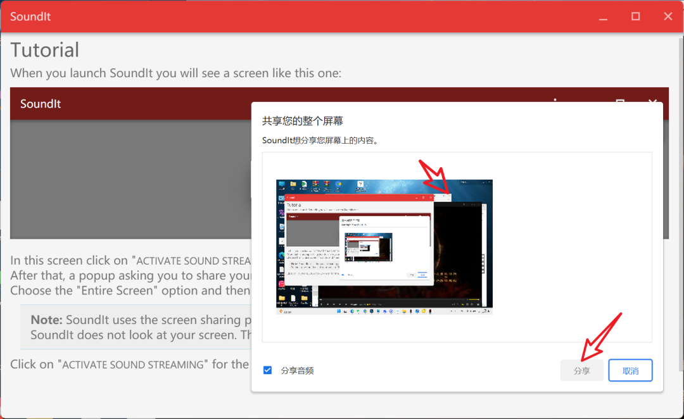The image size is (684, 419).
Task: Maximize the SoundIt window
Action: 635,16
